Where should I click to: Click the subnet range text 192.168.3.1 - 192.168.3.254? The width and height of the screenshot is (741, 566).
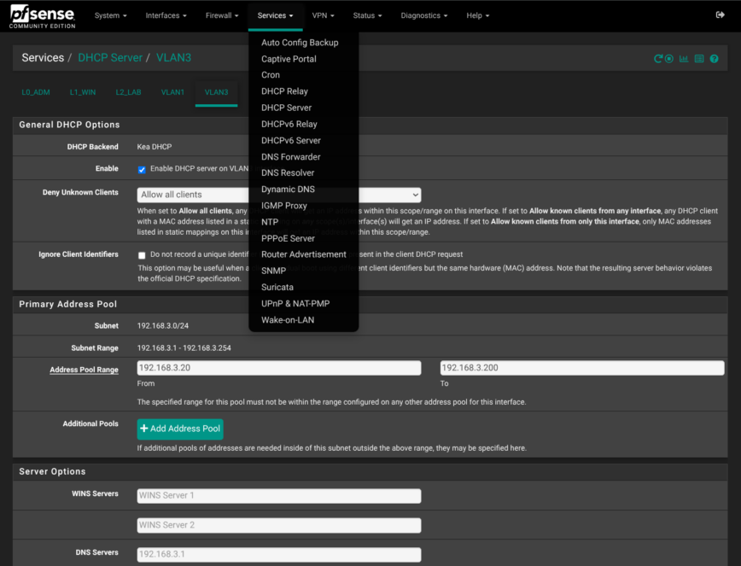(184, 348)
